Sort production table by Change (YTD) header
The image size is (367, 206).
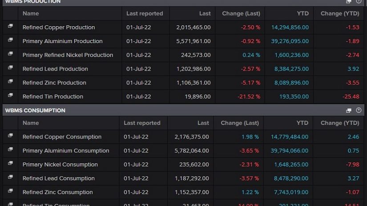coord(340,14)
